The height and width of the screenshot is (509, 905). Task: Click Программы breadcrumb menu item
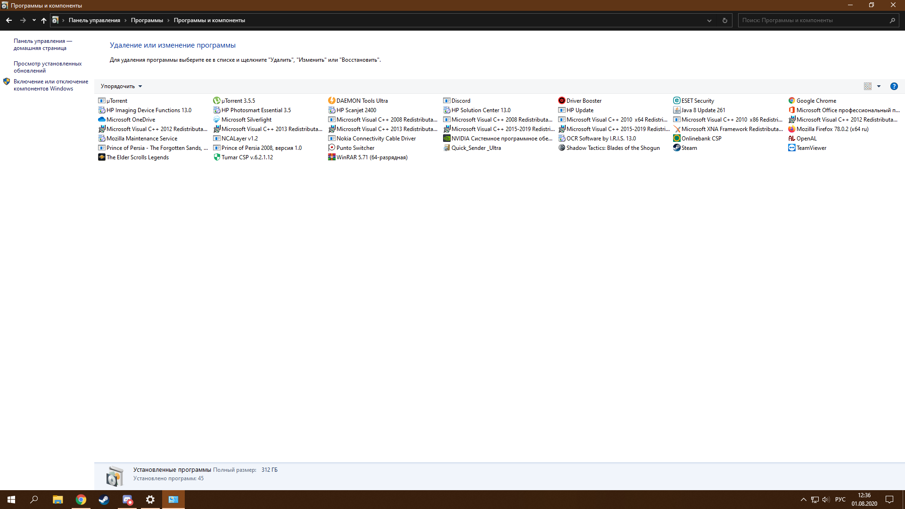coord(148,21)
